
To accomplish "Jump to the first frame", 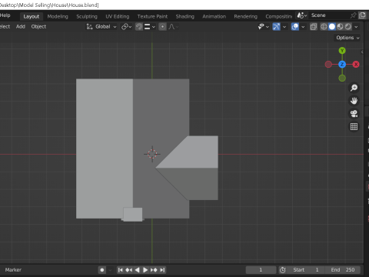I will click(120, 270).
